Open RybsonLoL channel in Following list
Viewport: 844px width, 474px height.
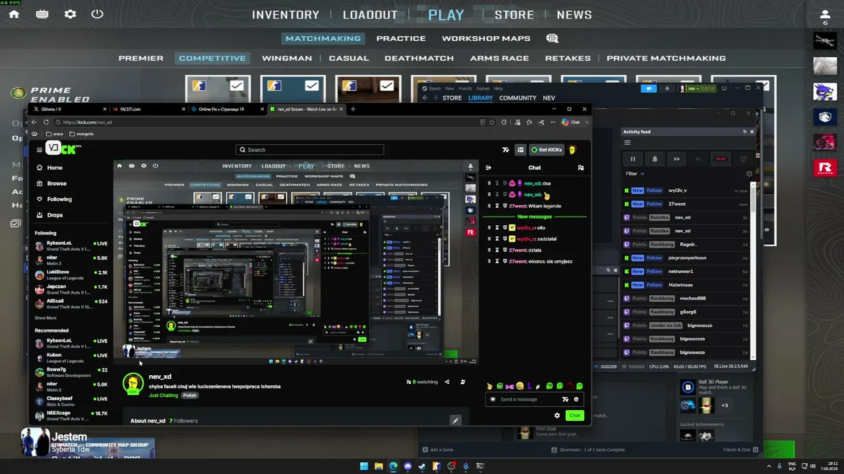click(71, 246)
